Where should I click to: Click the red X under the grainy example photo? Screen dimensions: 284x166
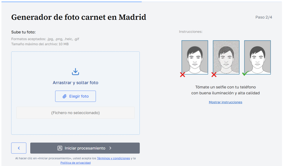[x=214, y=74]
